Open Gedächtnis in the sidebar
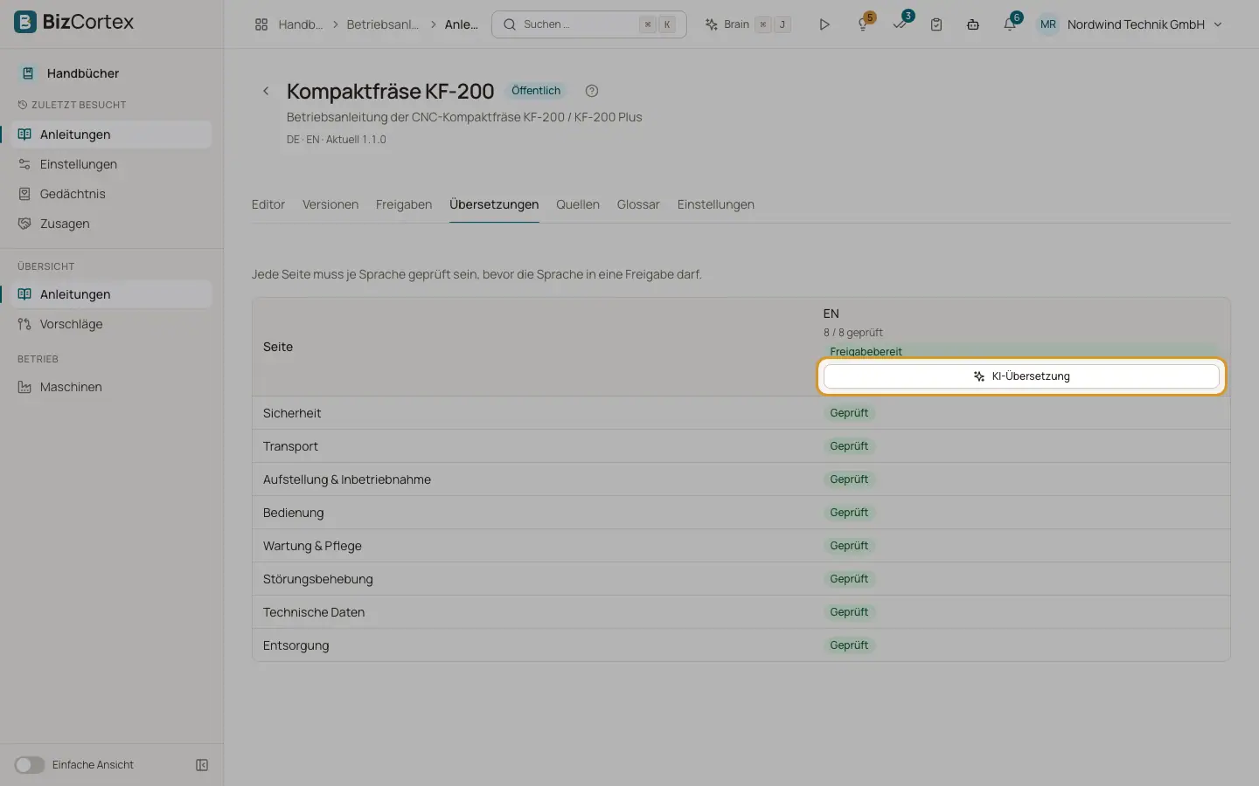Image resolution: width=1259 pixels, height=786 pixels. (x=111, y=194)
